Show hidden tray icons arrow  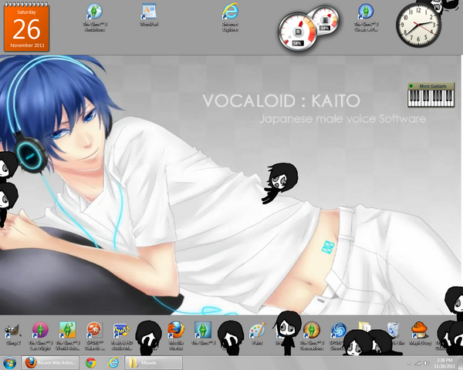click(x=409, y=363)
